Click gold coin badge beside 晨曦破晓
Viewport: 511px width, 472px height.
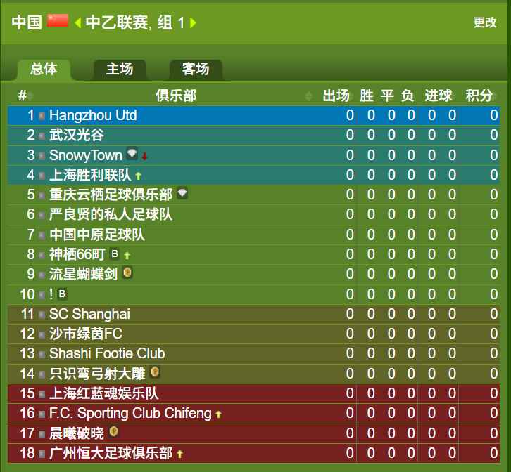click(x=113, y=432)
